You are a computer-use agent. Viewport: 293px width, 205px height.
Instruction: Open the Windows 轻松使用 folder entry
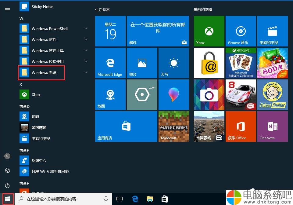pos(54,61)
